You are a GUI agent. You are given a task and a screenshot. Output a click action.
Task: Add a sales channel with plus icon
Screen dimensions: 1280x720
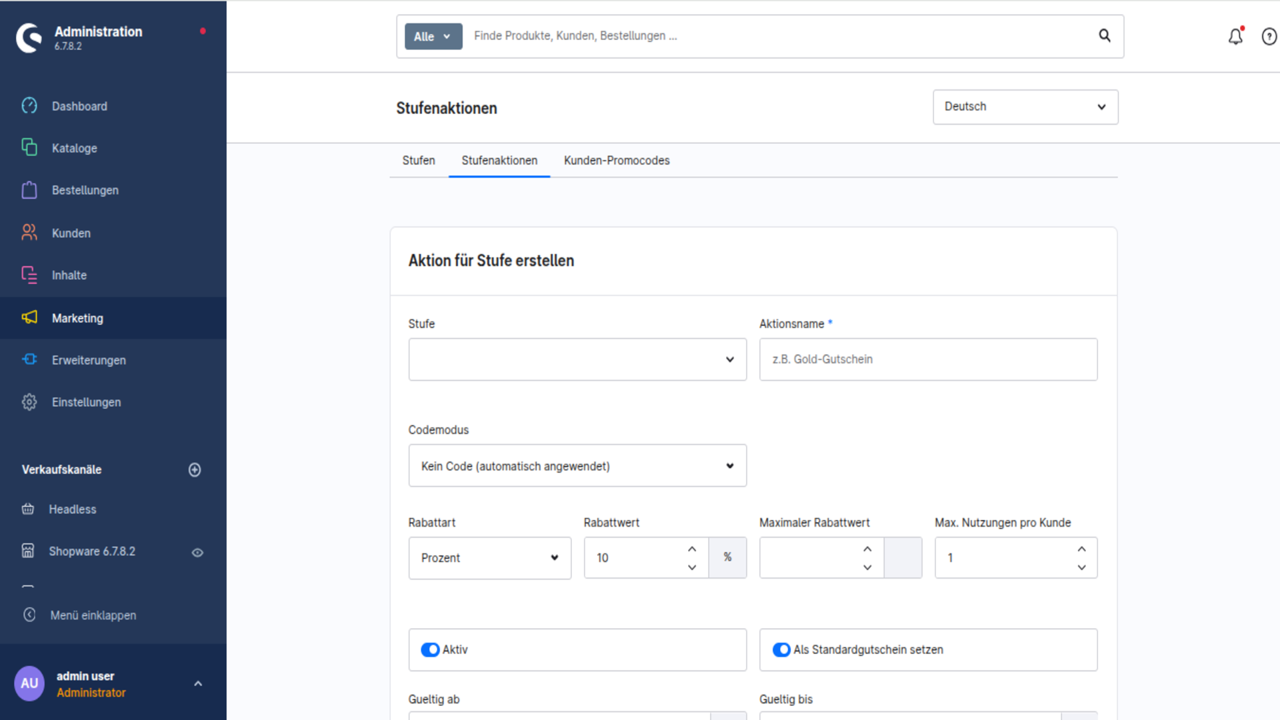pyautogui.click(x=195, y=470)
